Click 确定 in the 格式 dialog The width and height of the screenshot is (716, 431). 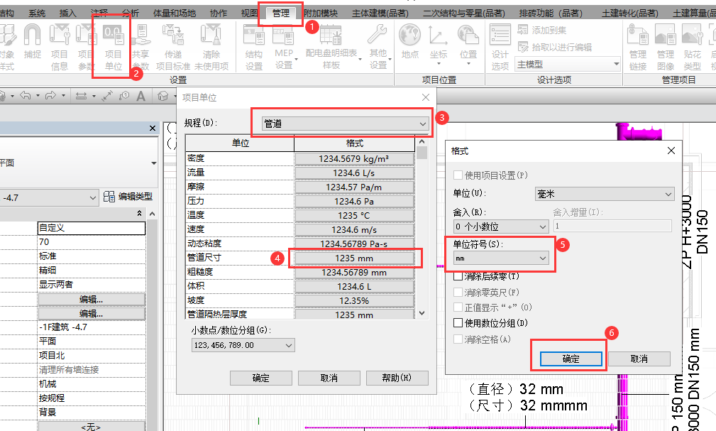[571, 359]
